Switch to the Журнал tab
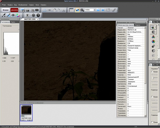Screen dimensions: 160x128 (138, 25)
